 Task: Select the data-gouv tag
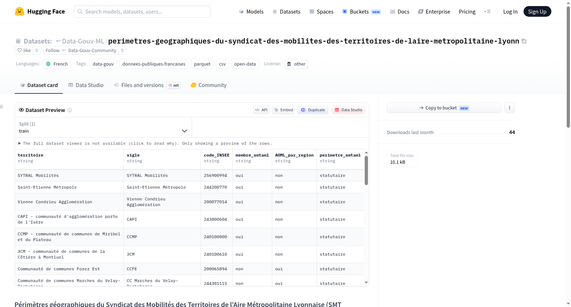point(103,64)
